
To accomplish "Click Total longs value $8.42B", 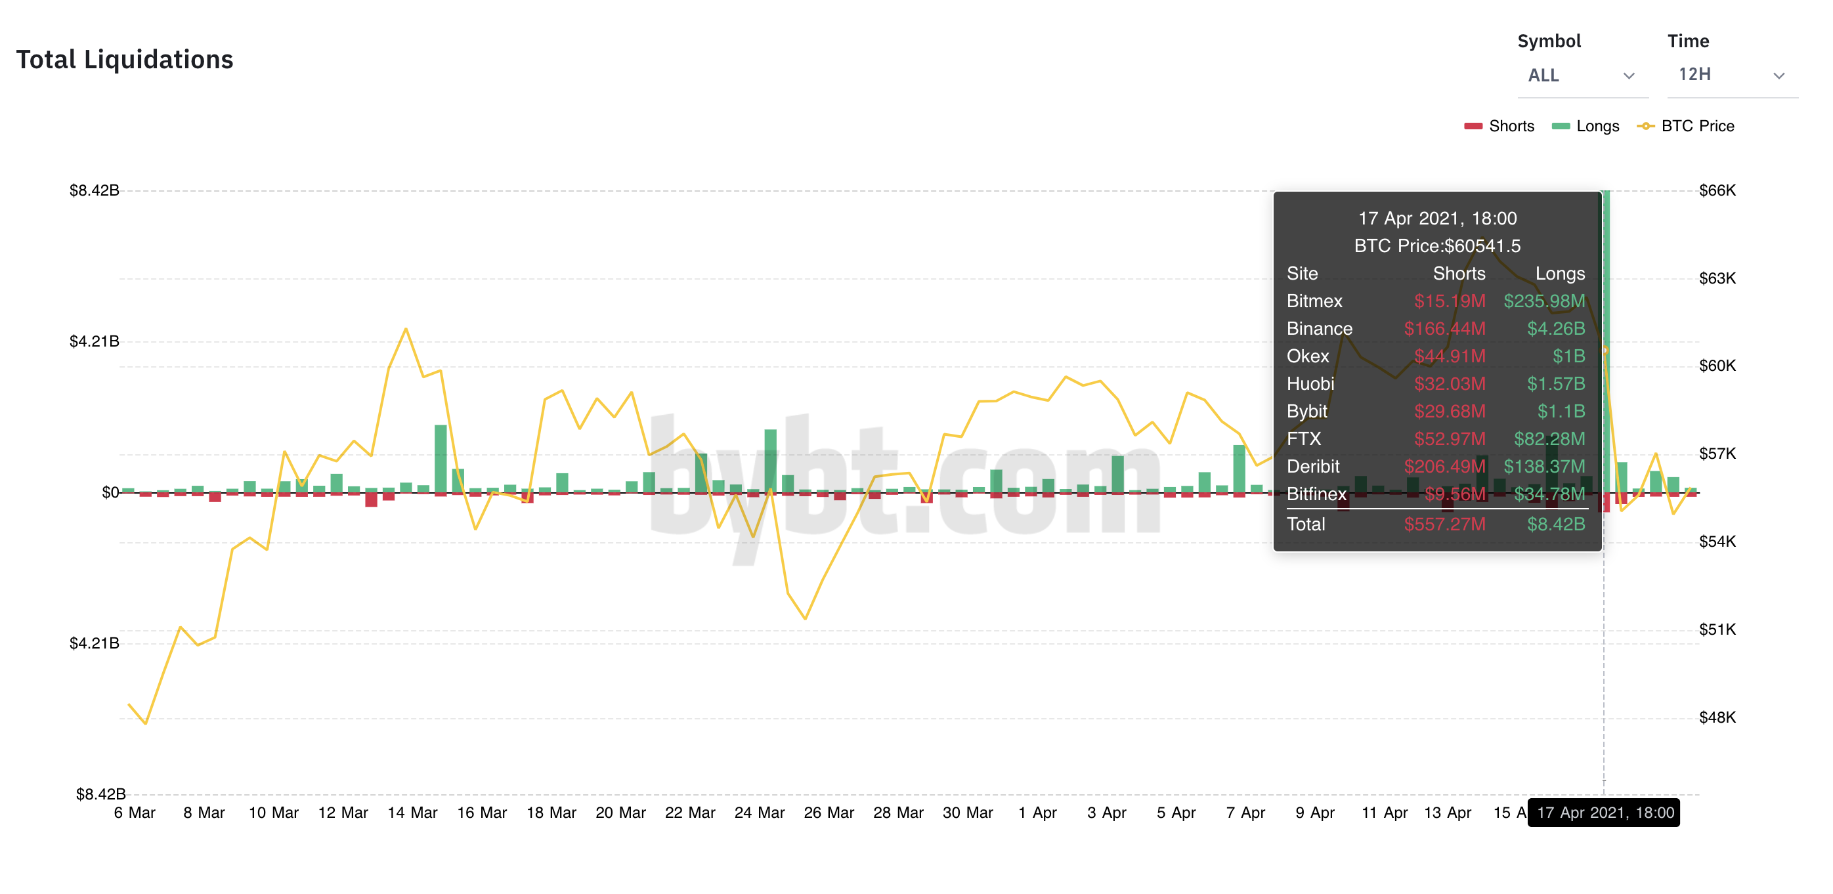I will tap(1556, 524).
